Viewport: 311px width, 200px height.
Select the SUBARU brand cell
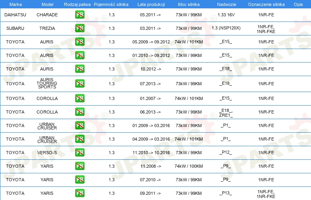tap(15, 28)
